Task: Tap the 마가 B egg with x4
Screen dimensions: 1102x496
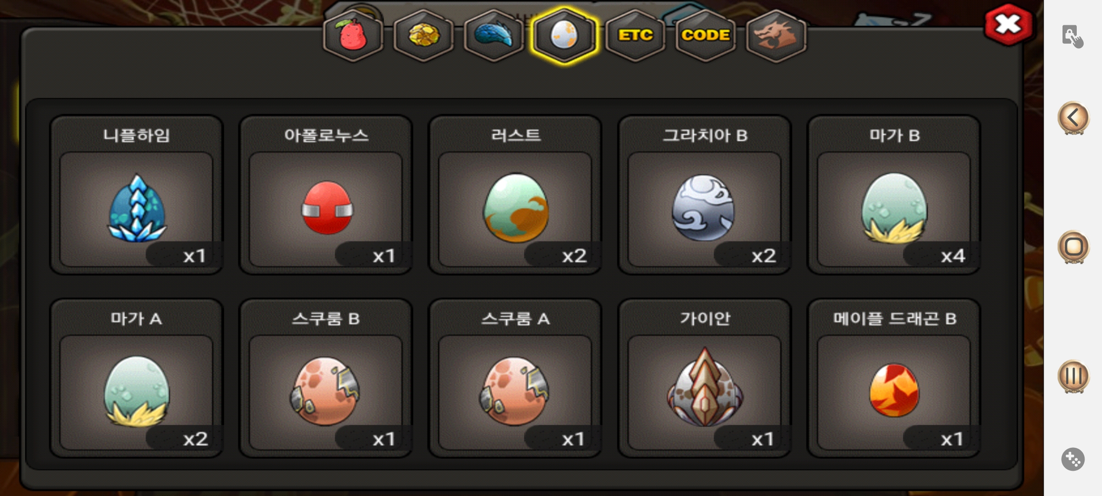Action: pos(894,195)
